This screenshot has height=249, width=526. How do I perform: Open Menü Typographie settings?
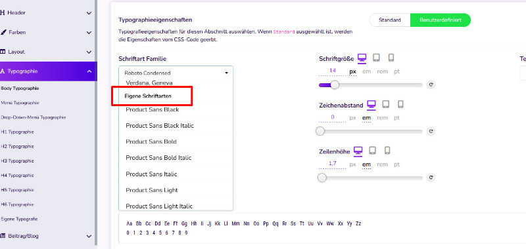20,103
